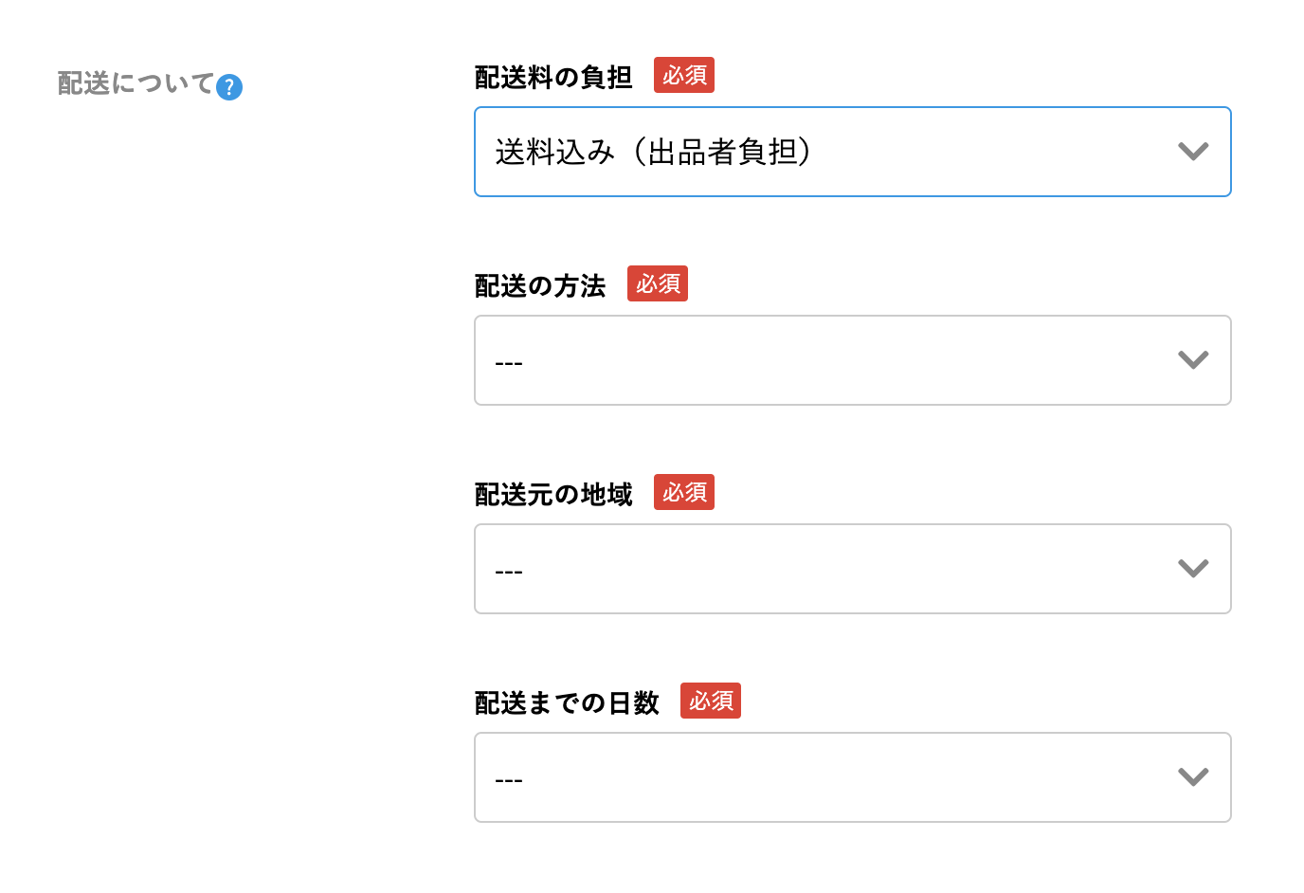Open the 配送の方法 dropdown

pyautogui.click(x=852, y=360)
